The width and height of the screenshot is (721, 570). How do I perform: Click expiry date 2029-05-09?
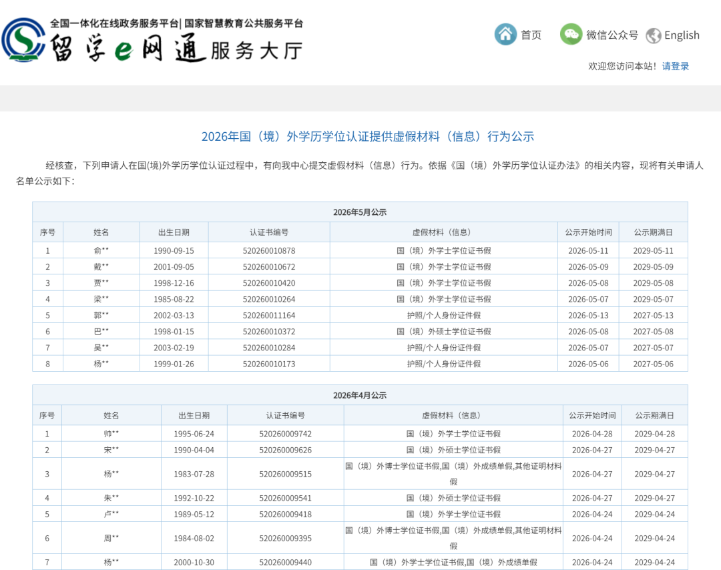pos(653,267)
